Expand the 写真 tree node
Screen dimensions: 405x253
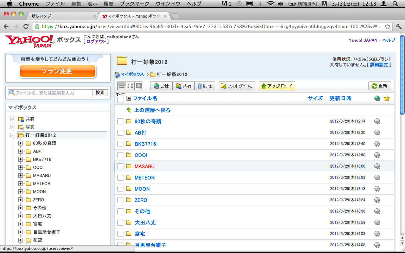click(13, 127)
